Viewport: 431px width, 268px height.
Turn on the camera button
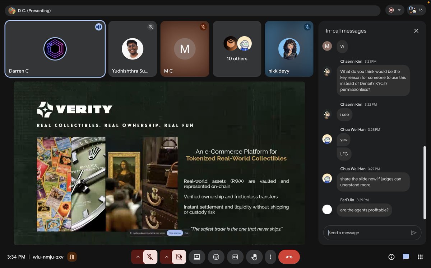[179, 257]
